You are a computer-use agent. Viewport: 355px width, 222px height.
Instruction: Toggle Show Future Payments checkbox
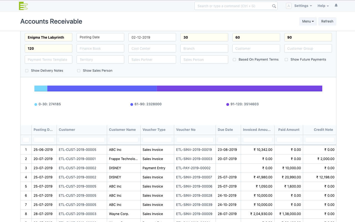coord(286,59)
